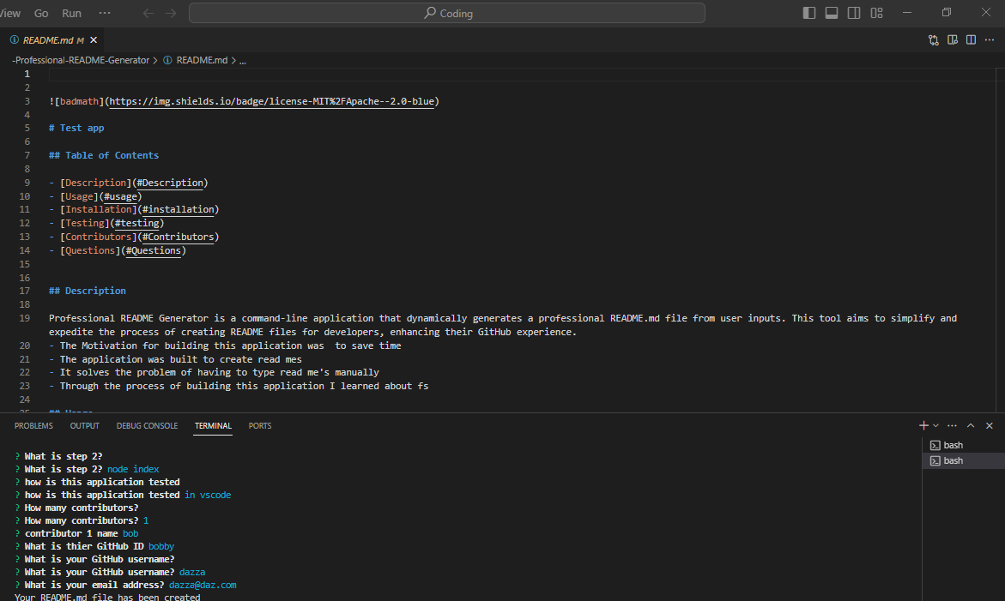Open the Changes view for README.md
The width and height of the screenshot is (1005, 601).
pyautogui.click(x=933, y=39)
